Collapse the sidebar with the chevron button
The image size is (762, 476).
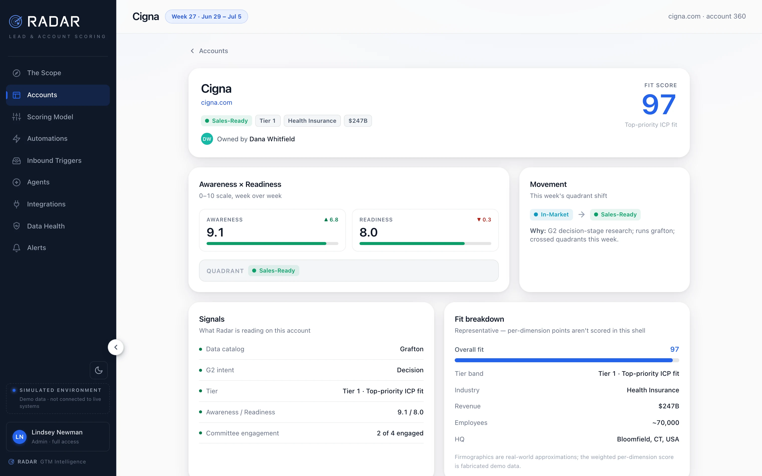coord(116,347)
